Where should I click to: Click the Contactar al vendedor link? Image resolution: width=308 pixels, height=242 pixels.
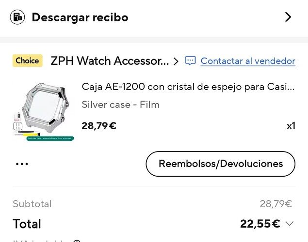point(248,61)
